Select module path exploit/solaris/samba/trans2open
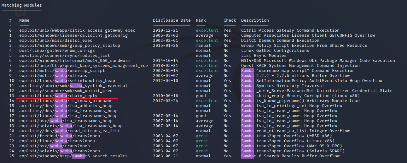Screen dimensions: 407x163 tap(60, 151)
